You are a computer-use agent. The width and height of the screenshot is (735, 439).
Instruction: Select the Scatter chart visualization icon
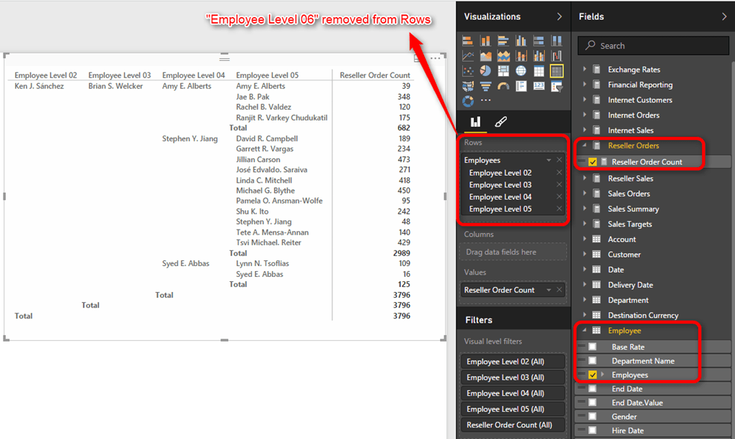coord(468,70)
